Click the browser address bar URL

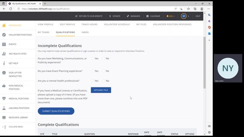46,9
